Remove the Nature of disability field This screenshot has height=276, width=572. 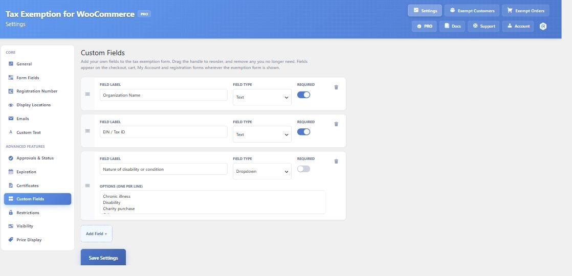coord(336,161)
